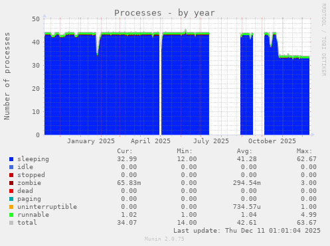
Task: Click the dead legend color swatch
Action: coord(11,191)
